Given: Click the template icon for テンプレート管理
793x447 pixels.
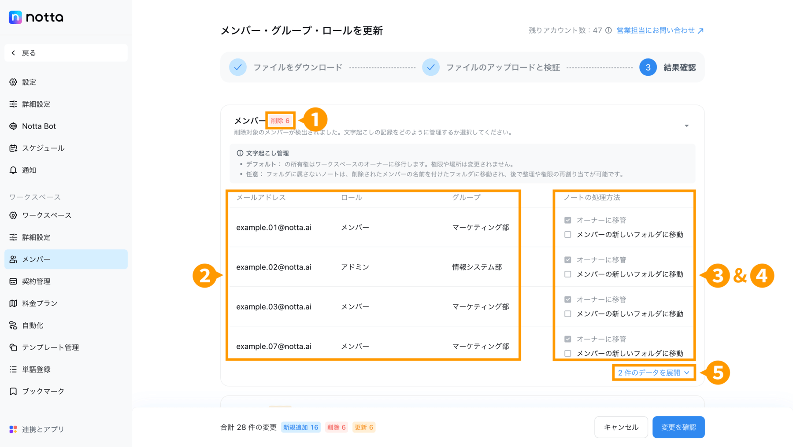Looking at the screenshot, I should pyautogui.click(x=13, y=347).
